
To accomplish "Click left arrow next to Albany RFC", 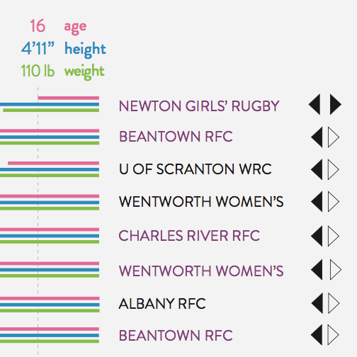I will click(x=317, y=303).
